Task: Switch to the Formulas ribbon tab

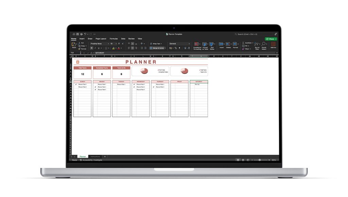Action: coord(114,39)
